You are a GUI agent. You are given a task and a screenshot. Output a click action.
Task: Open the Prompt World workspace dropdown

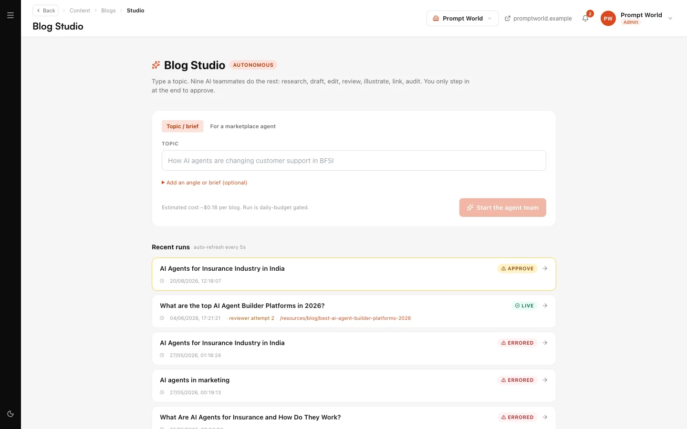pos(462,19)
